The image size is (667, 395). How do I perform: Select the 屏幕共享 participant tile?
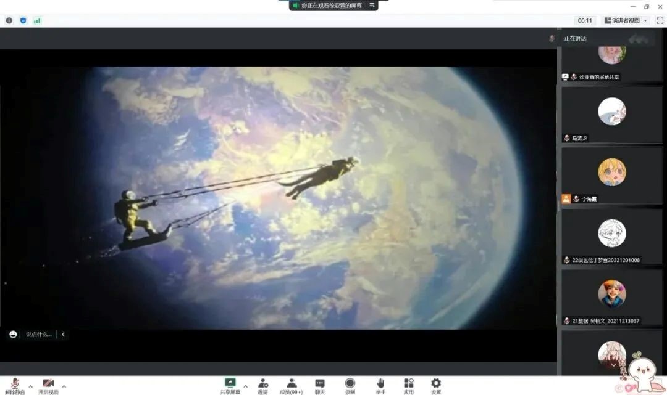tap(611, 64)
